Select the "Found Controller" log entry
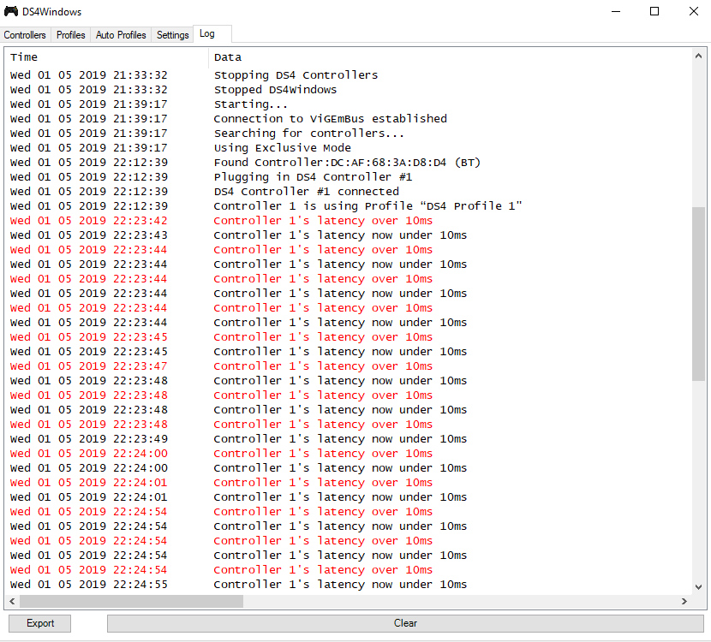The width and height of the screenshot is (711, 642). [345, 163]
